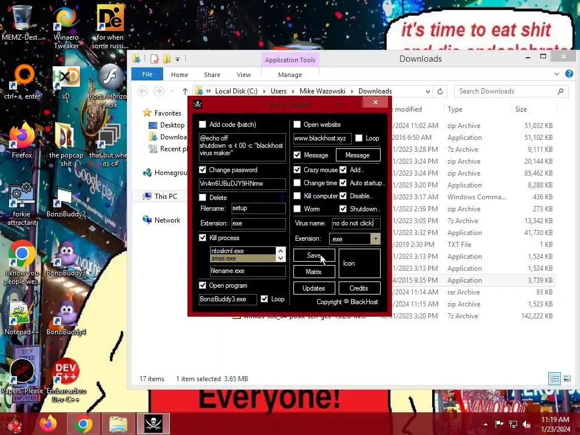Open the View ribbon tab
The image size is (580, 435).
pyautogui.click(x=244, y=75)
